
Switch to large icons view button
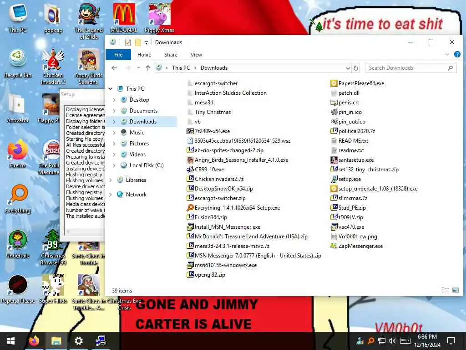pyautogui.click(x=455, y=290)
